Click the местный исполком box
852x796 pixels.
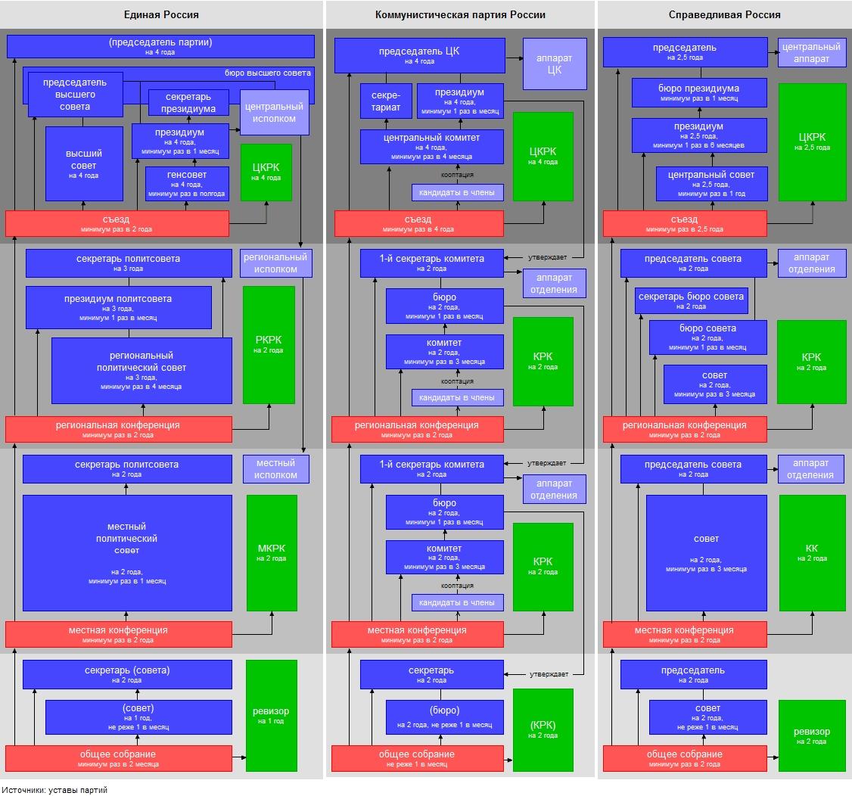(275, 469)
